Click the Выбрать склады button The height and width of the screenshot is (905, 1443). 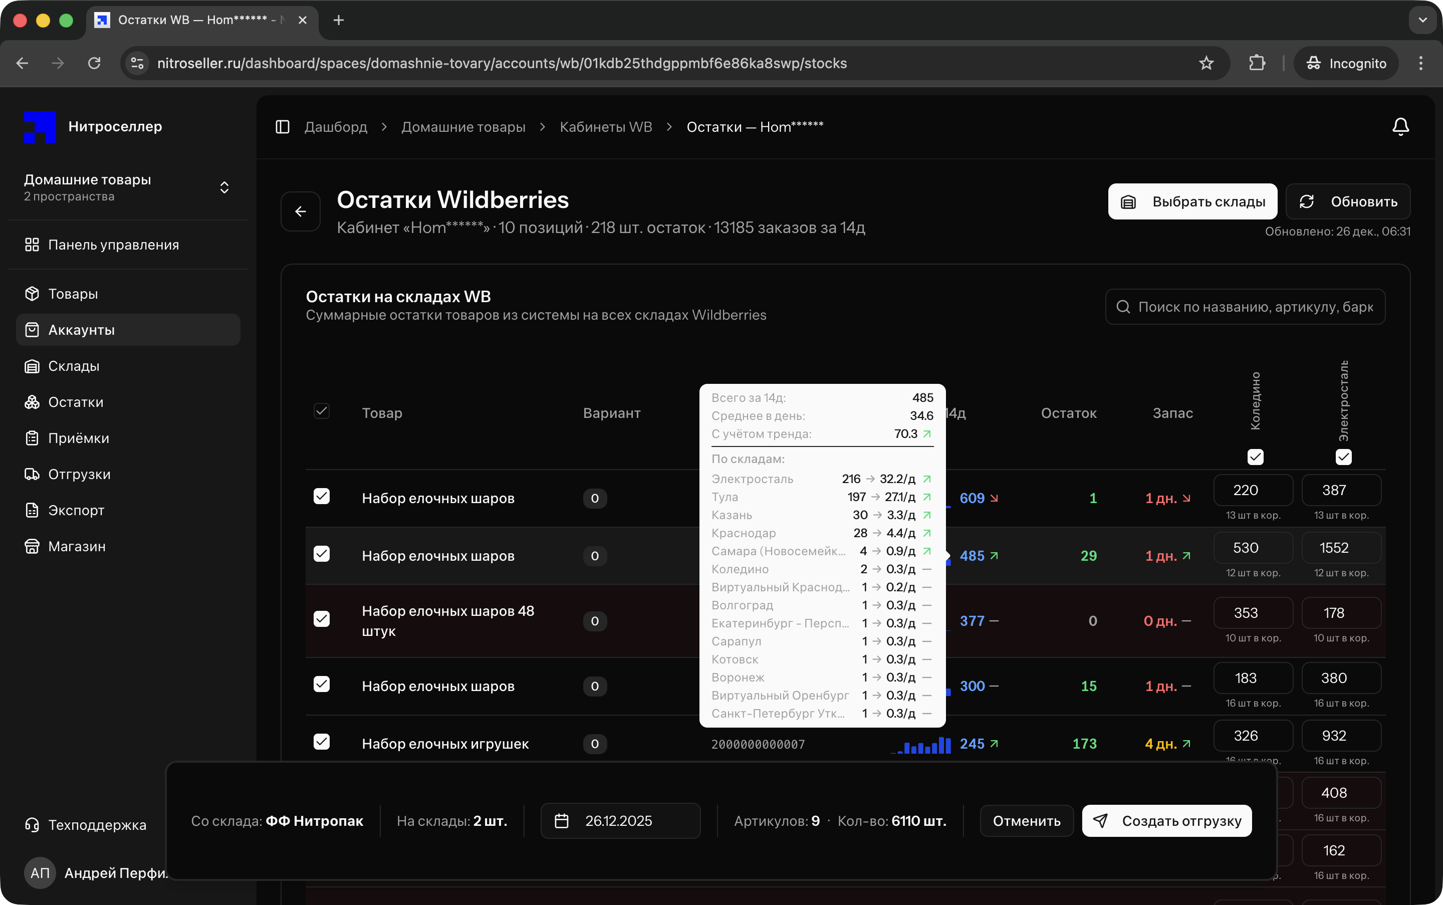[1191, 201]
